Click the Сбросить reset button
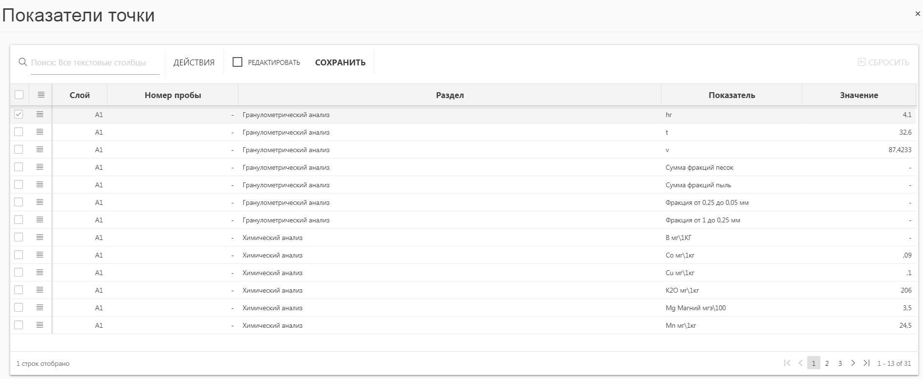The height and width of the screenshot is (379, 923). 883,62
